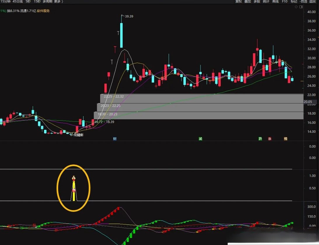The width and height of the screenshot is (319, 245).
Task: Click the diamond icon above the price axis
Action: pos(296,7)
